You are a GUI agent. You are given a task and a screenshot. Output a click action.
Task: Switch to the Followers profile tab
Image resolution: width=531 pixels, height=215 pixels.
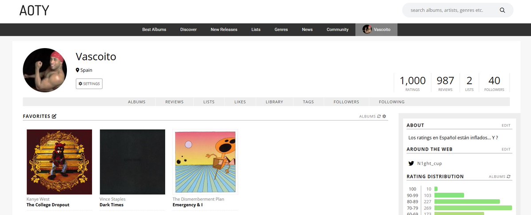click(x=346, y=102)
